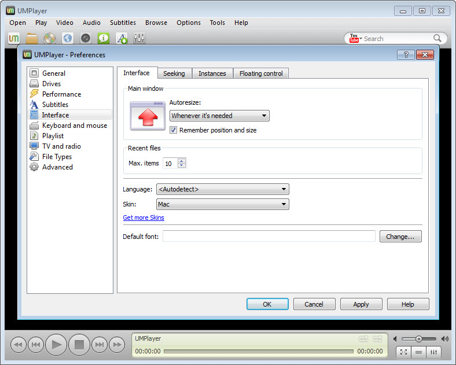Open file via folder toolbar icon
The image size is (456, 365).
pyautogui.click(x=32, y=38)
